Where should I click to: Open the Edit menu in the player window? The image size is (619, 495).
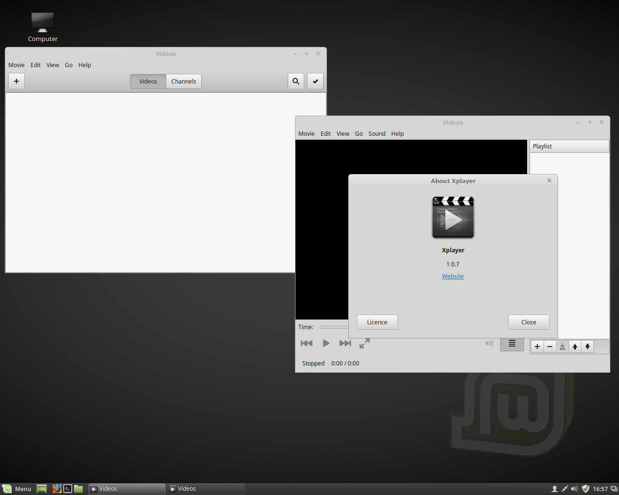[x=326, y=134]
